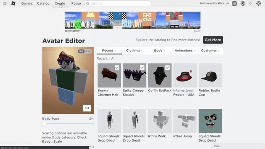Select first Squad Ghouls: Drop Dead body

pyautogui.click(x=109, y=121)
